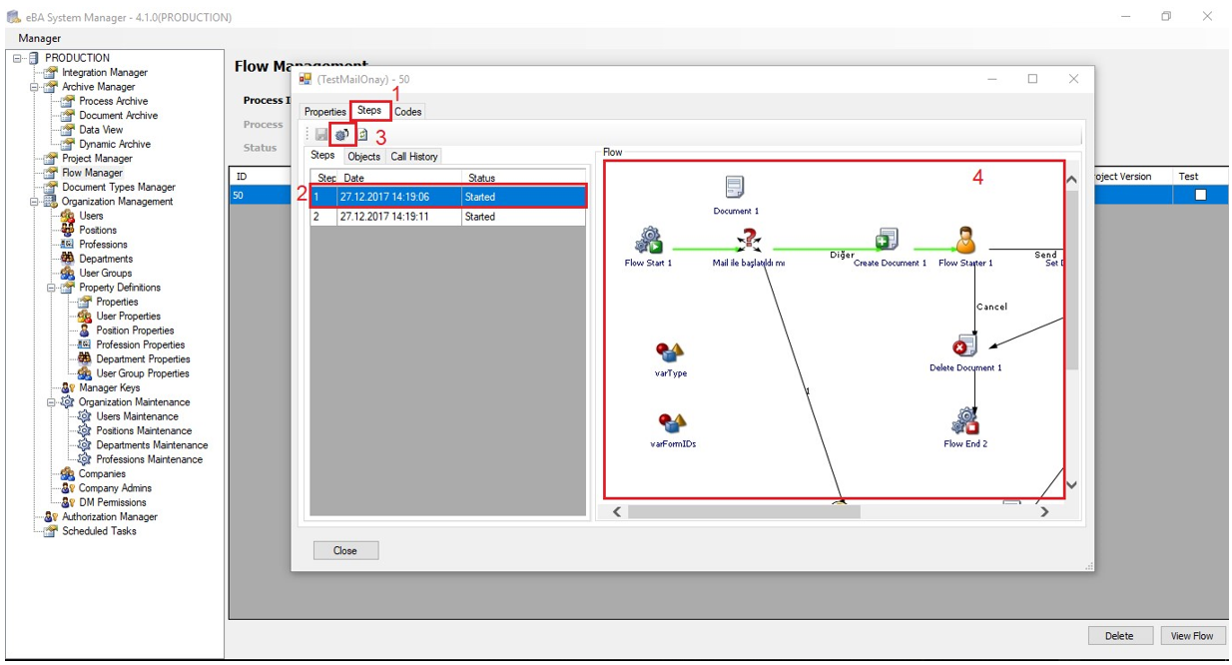Select User Properties in the tree
The height and width of the screenshot is (665, 1232).
[x=128, y=317]
